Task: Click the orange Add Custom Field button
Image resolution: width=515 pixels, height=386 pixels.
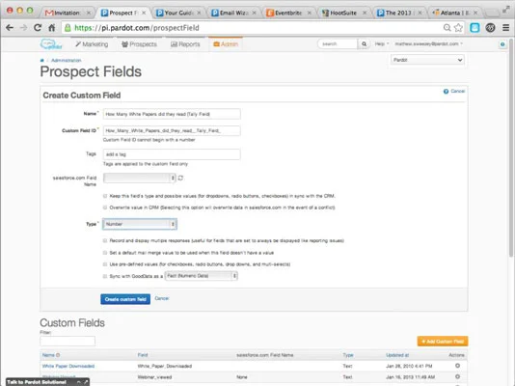Action: pos(443,342)
